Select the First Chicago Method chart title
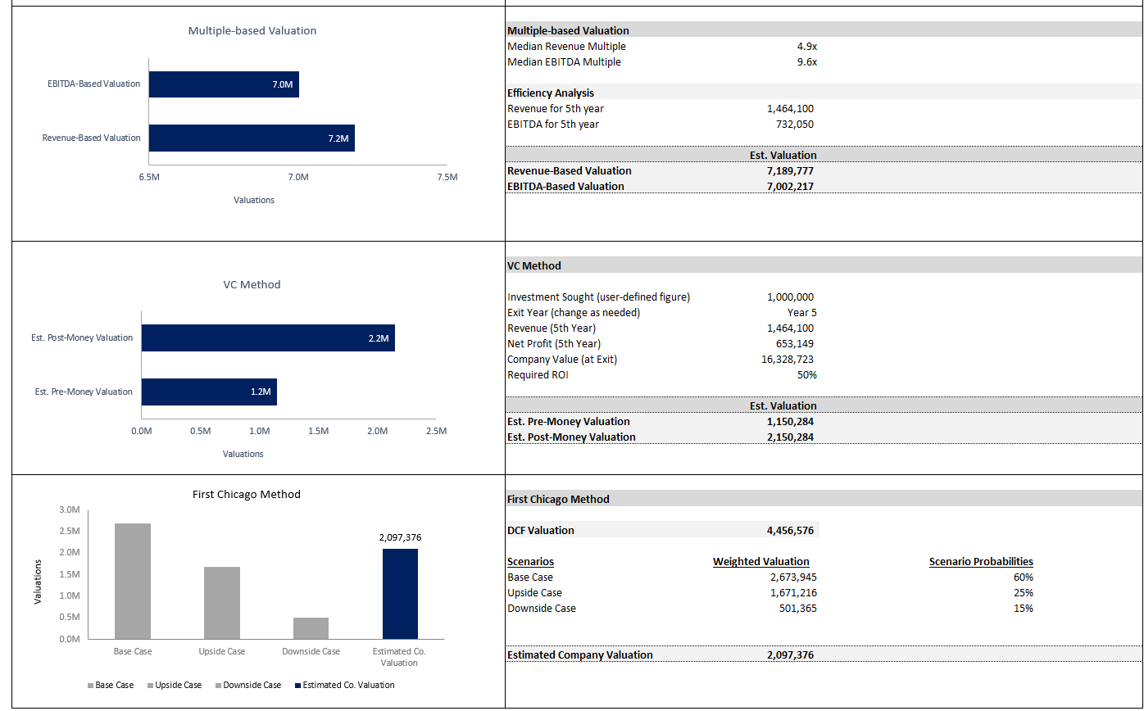The image size is (1144, 711). click(x=247, y=495)
